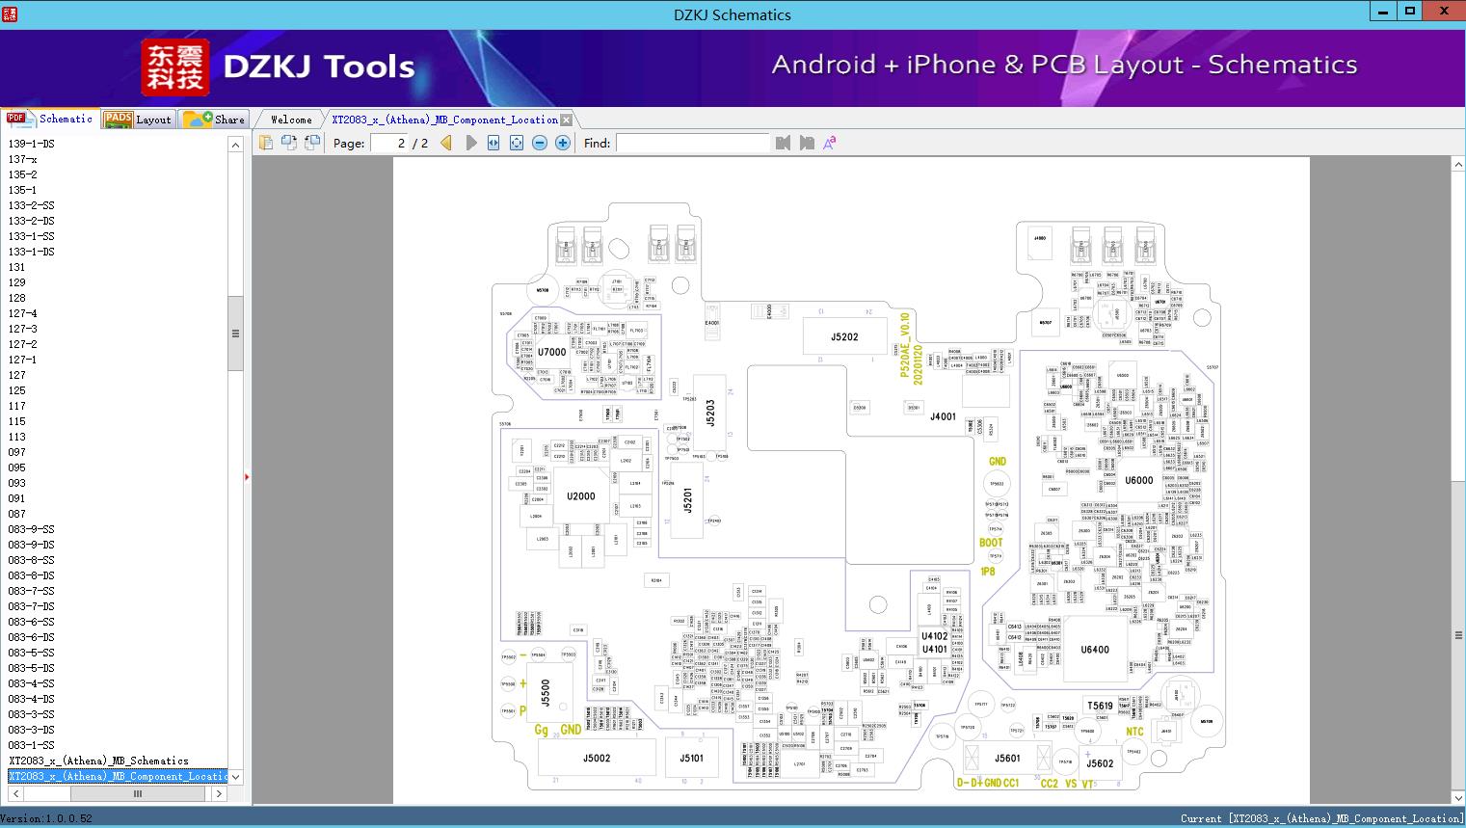Fit whole page icon
Viewport: 1466px width, 828px height.
517,143
